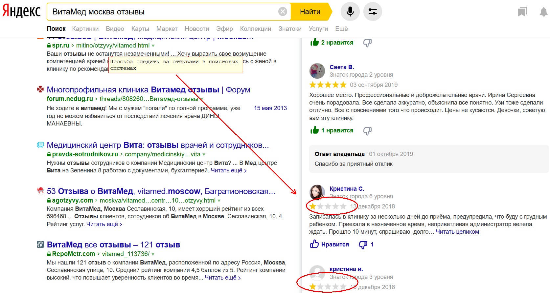
Task: Click the agotzyvy.com site link
Action: [x=73, y=200]
